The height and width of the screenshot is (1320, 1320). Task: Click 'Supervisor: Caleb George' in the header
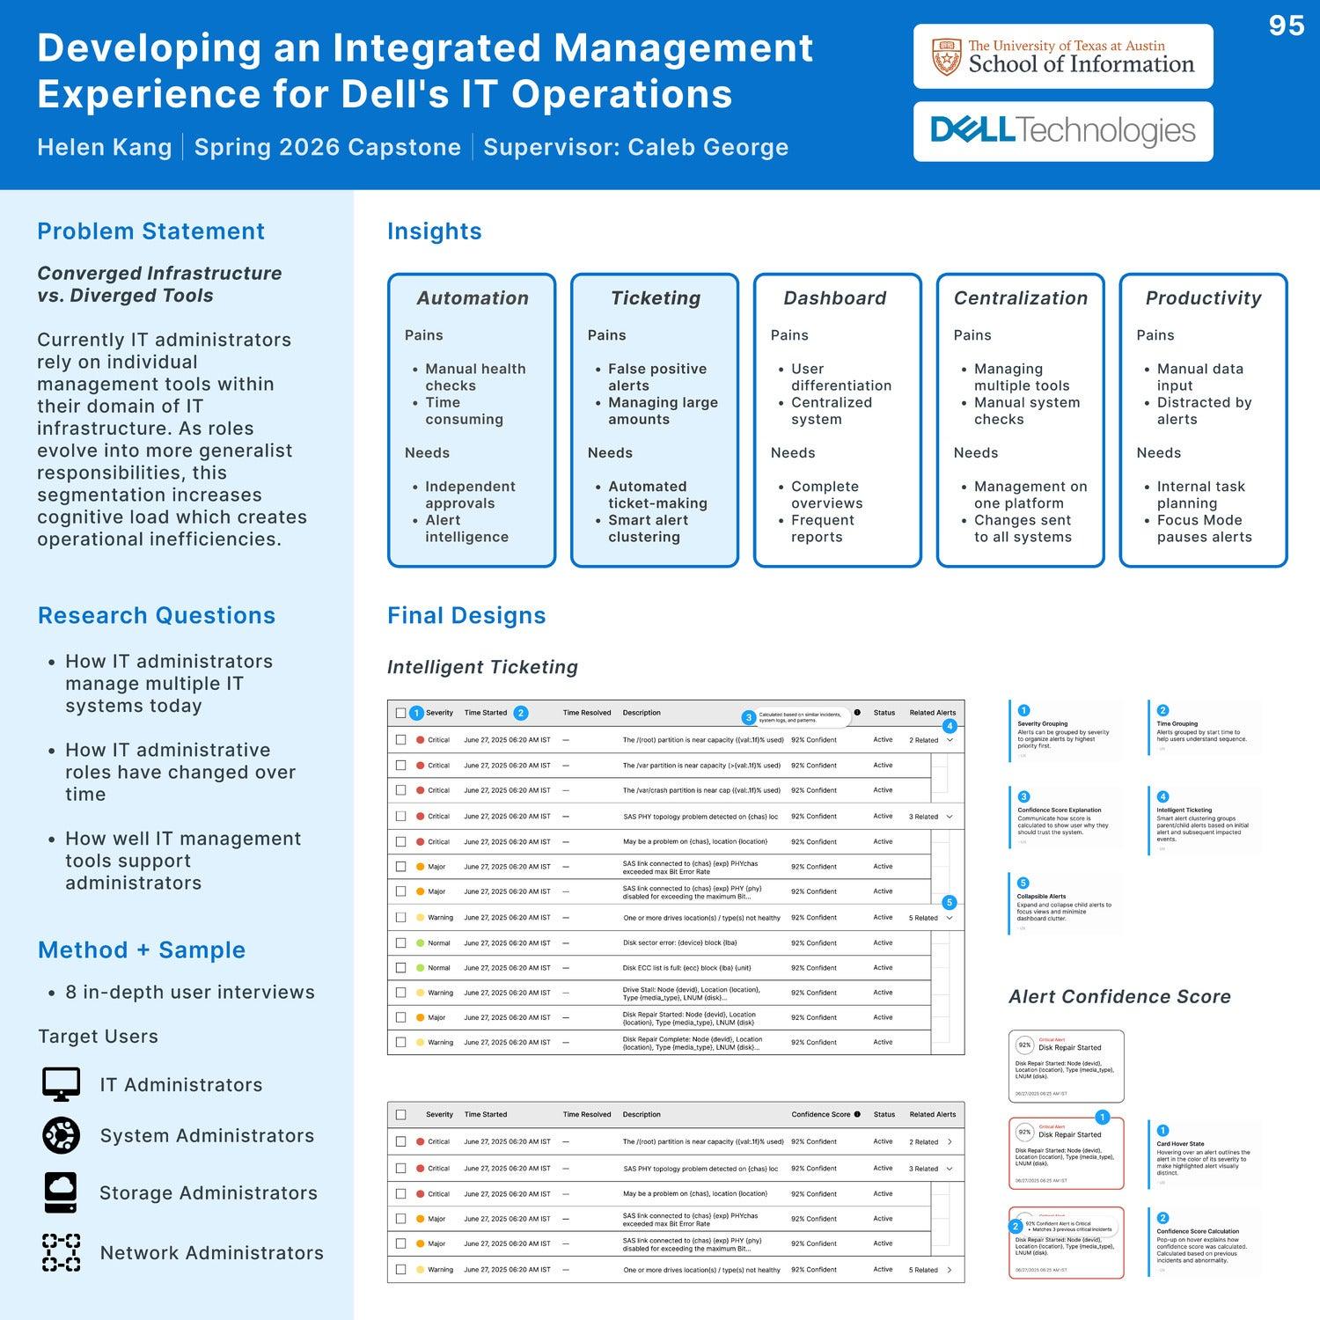tap(636, 147)
